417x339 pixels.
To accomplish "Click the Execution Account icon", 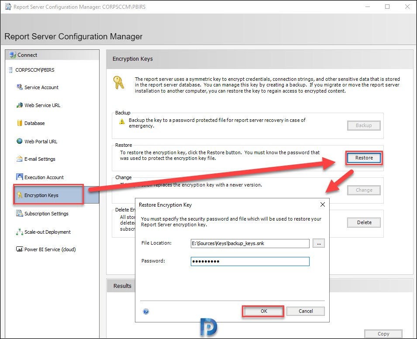I will click(19, 177).
